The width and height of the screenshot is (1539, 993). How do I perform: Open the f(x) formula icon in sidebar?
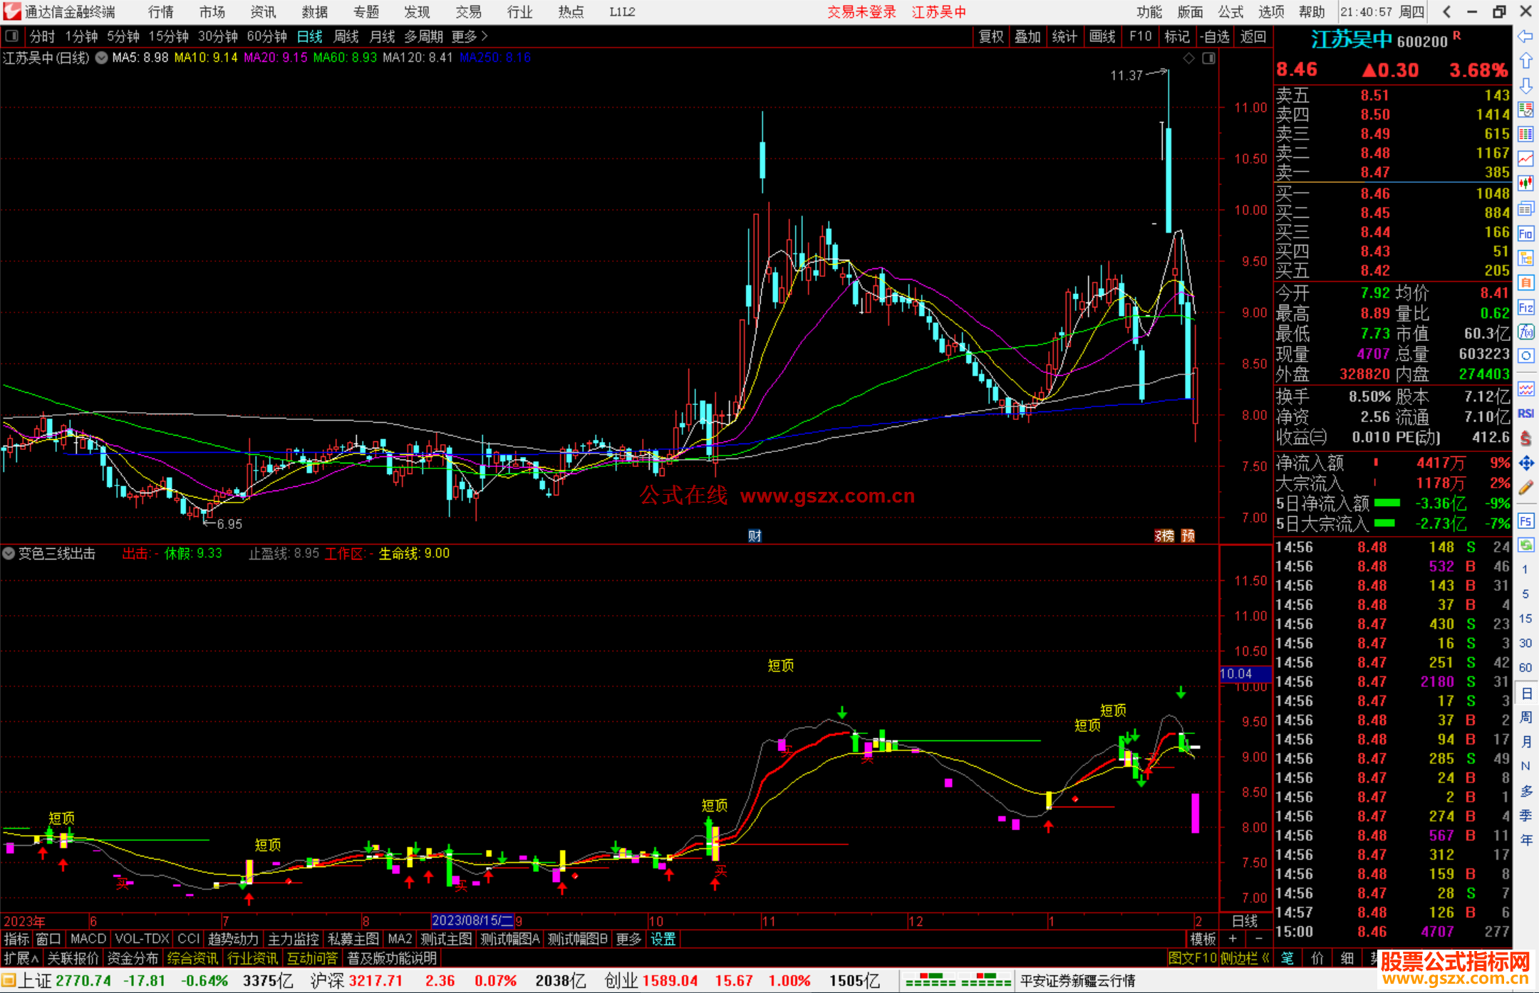tap(1525, 332)
